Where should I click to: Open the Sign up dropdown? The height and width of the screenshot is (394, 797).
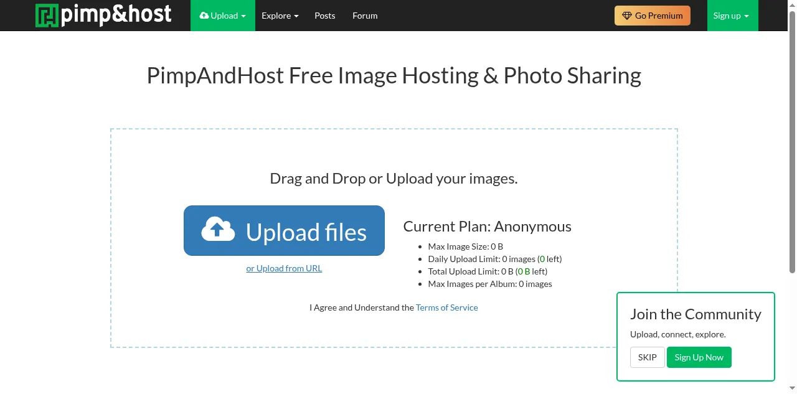[x=732, y=16]
